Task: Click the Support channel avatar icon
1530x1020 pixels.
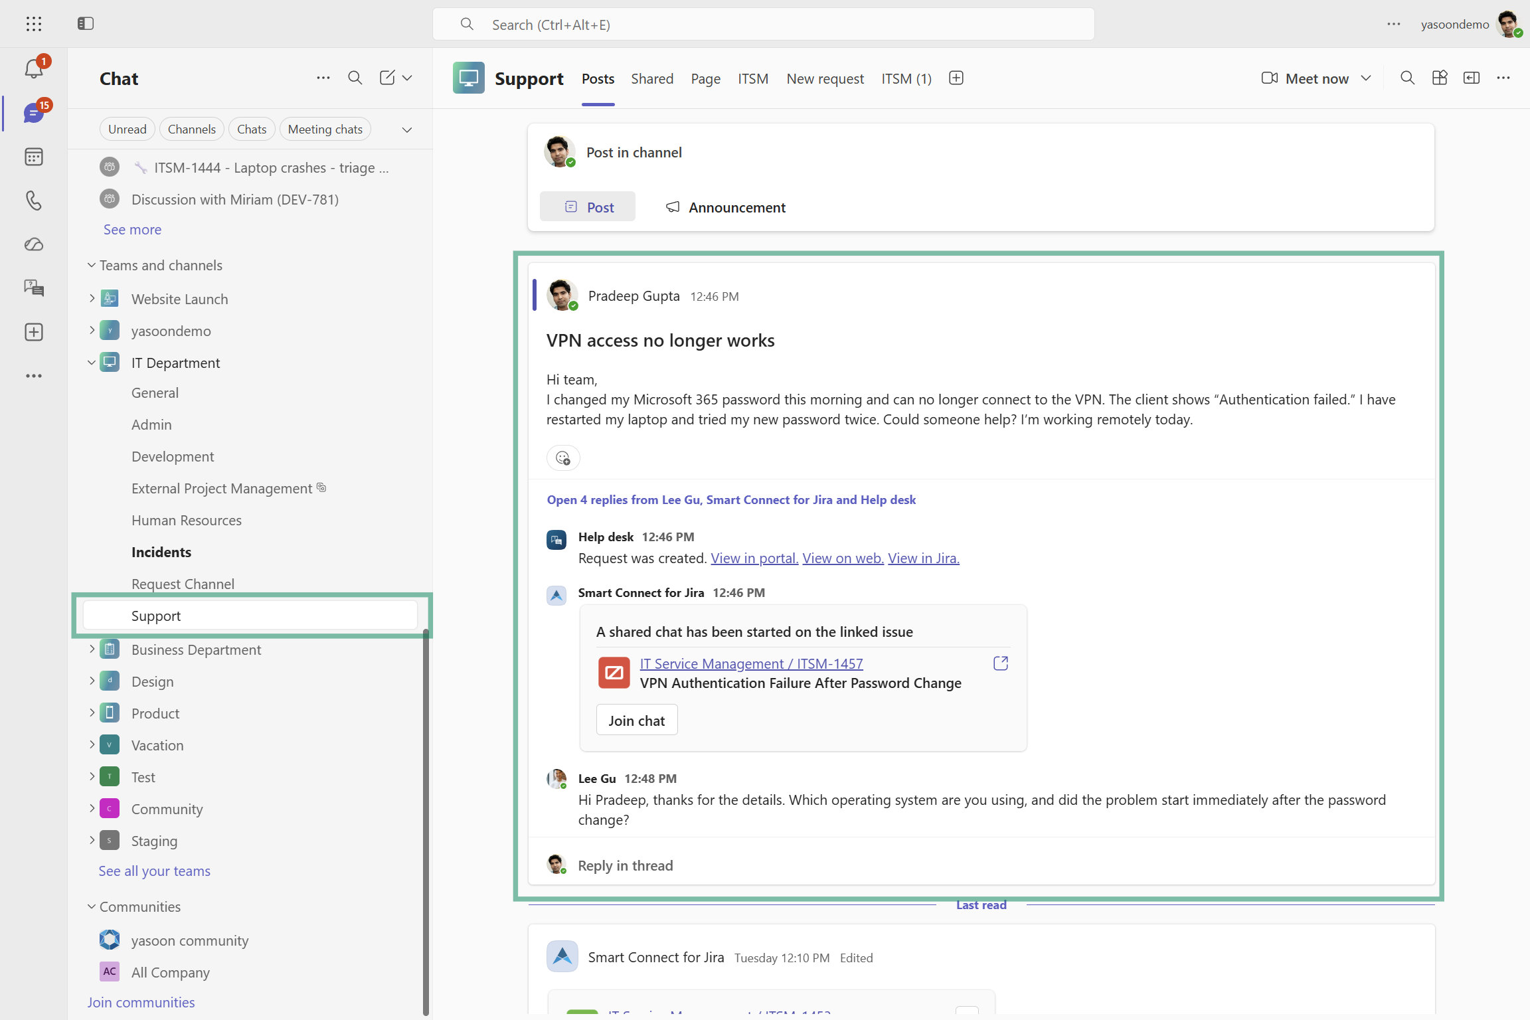Action: pyautogui.click(x=469, y=78)
